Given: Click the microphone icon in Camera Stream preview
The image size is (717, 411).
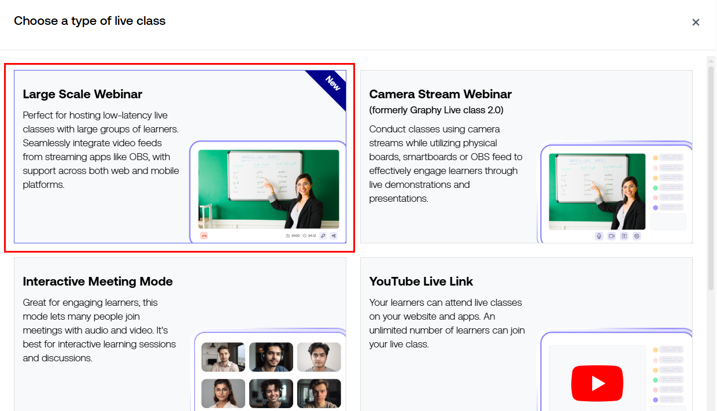Looking at the screenshot, I should click(599, 236).
